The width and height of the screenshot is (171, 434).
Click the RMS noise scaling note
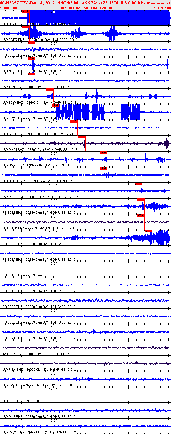pyautogui.click(x=85, y=8)
